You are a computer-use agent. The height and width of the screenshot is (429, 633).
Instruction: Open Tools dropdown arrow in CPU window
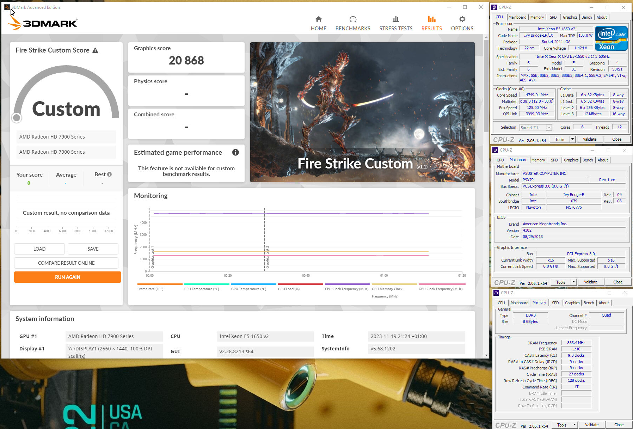pos(572,139)
